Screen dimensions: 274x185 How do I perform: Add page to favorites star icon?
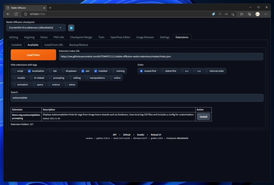(233, 14)
